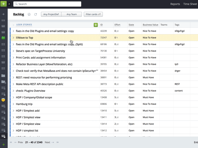The width and height of the screenshot is (198, 148).
Task: Open the Reports menu
Action: 175,4
